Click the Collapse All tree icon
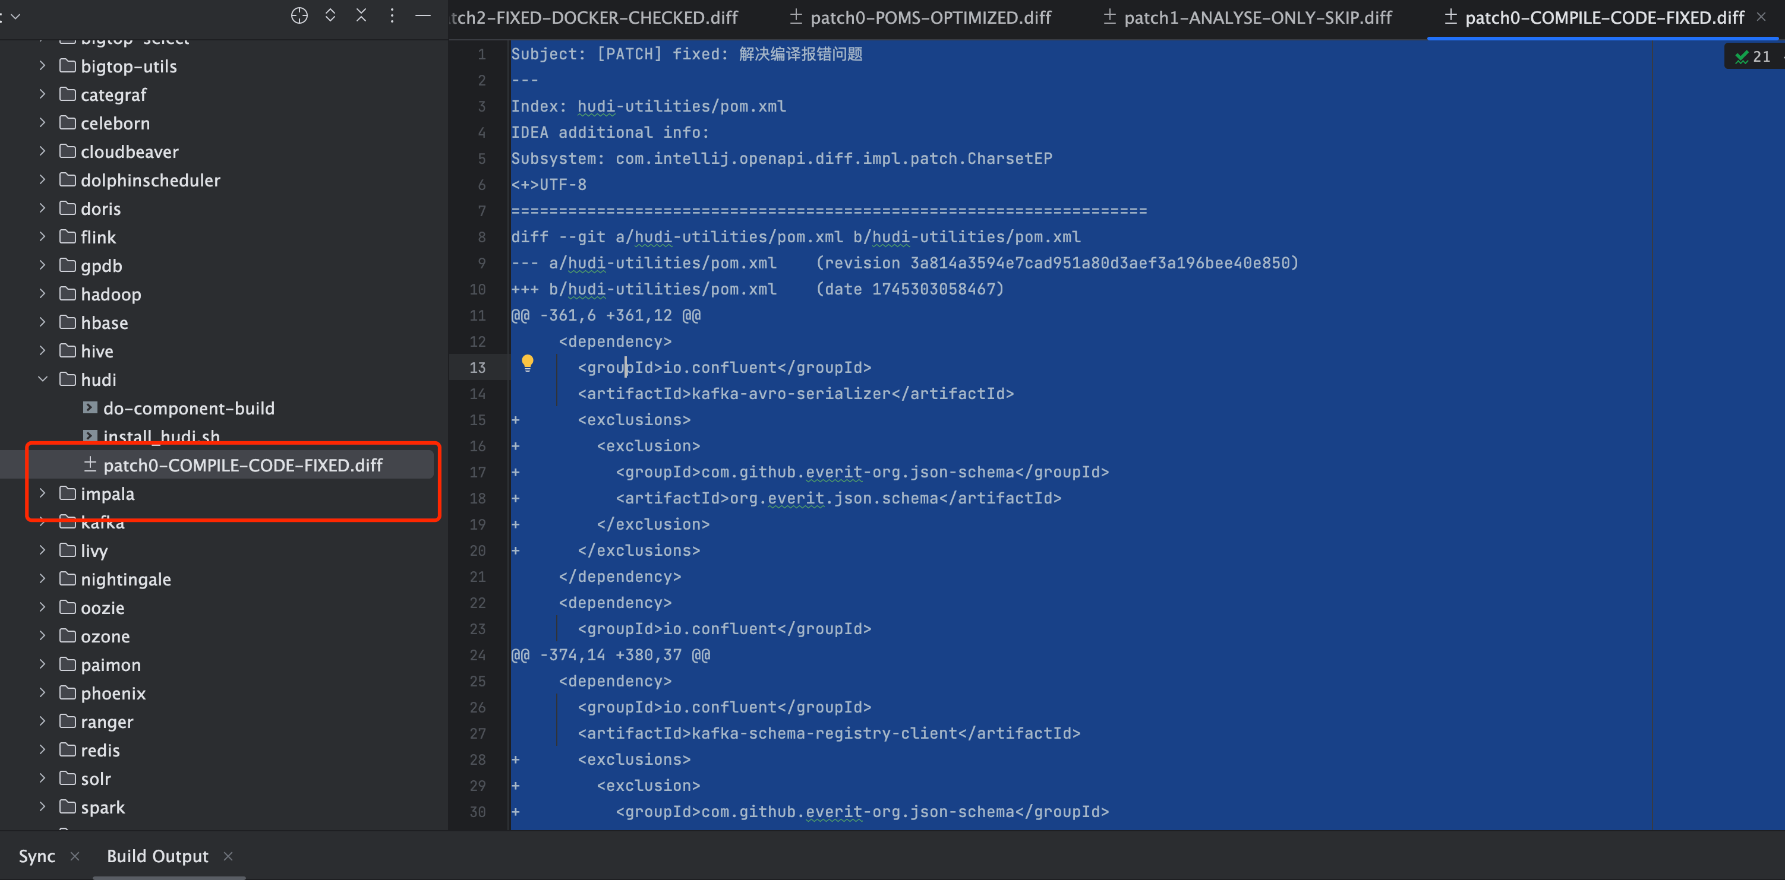Screen dimensions: 1785x880 [x=361, y=15]
